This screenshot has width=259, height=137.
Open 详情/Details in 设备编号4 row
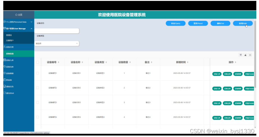(249, 118)
